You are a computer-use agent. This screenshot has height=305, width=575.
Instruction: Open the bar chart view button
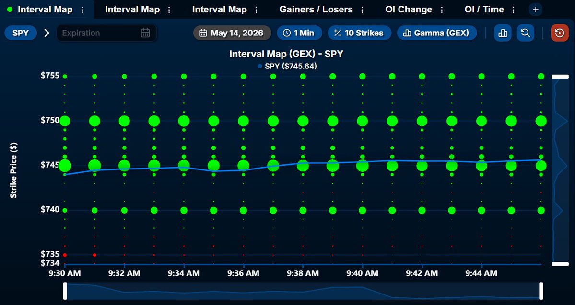point(503,33)
